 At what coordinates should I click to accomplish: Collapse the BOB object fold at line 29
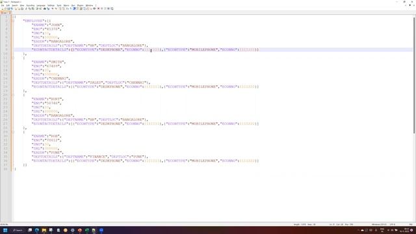(x=13, y=132)
